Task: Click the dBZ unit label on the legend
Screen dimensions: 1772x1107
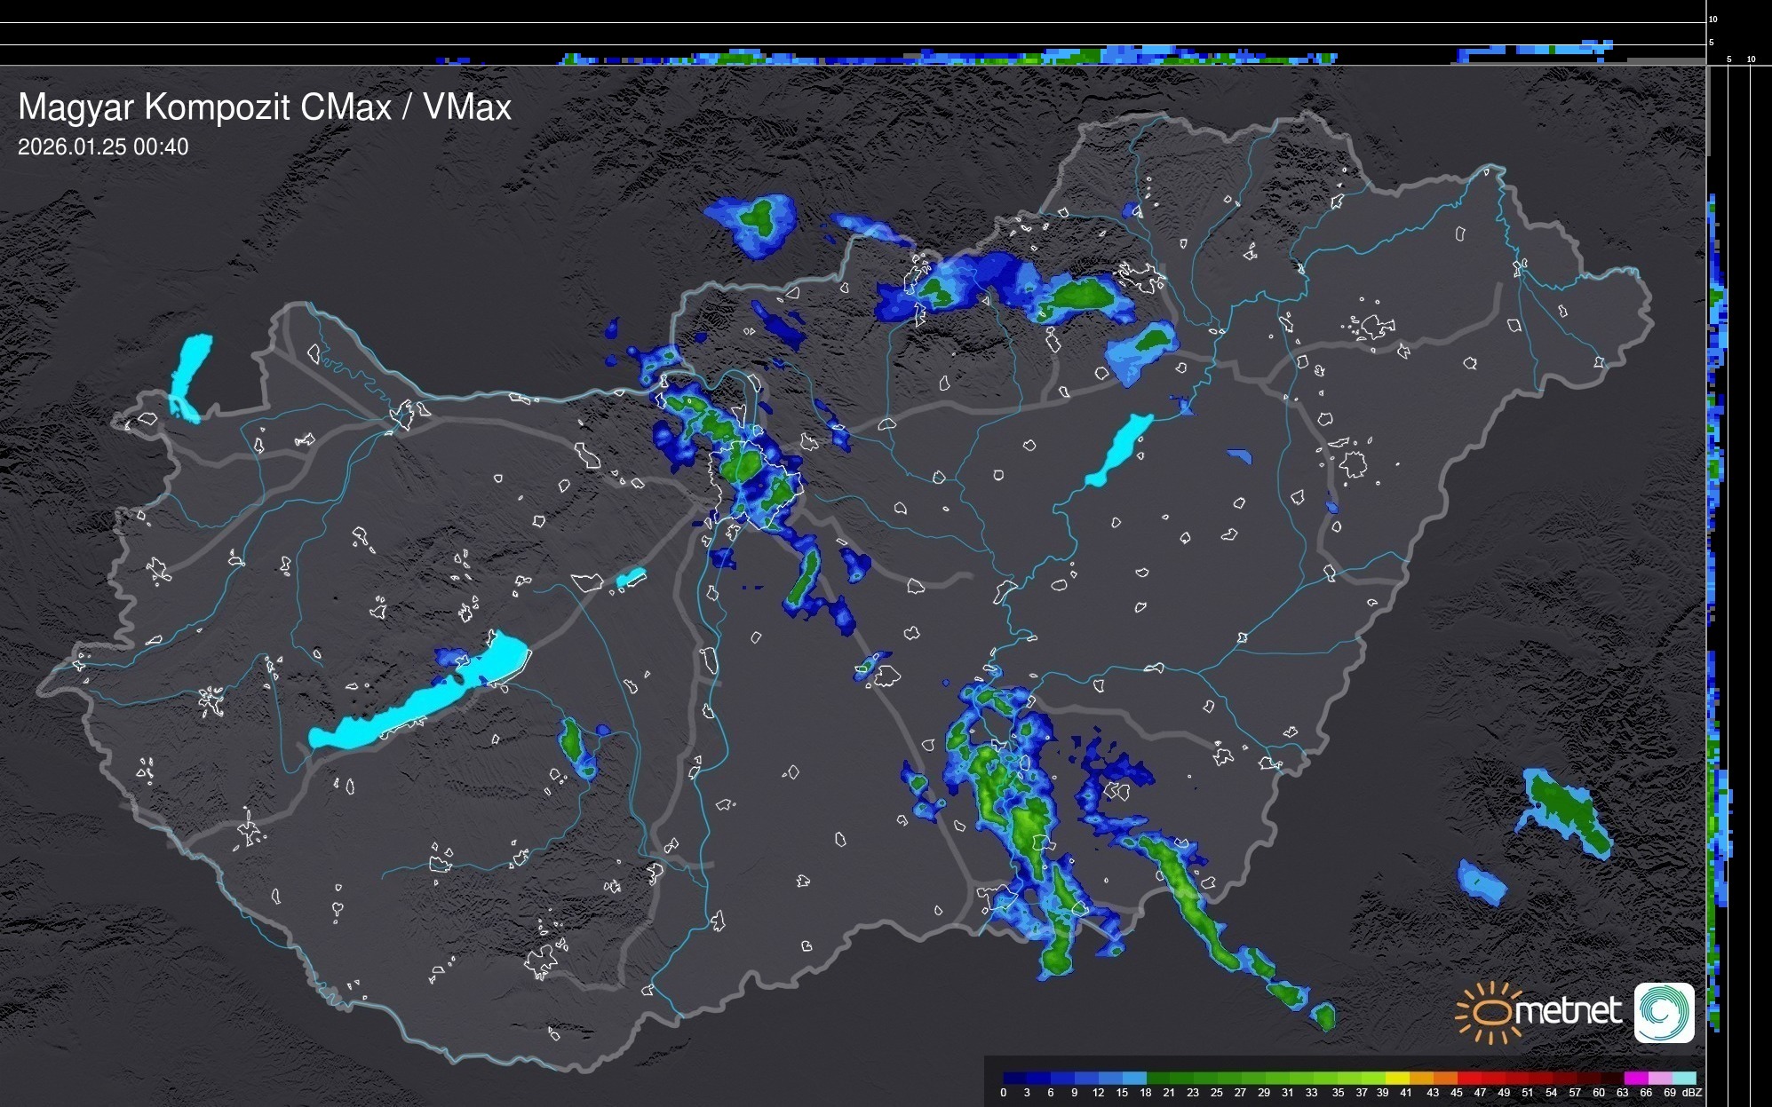Action: tap(1692, 1093)
